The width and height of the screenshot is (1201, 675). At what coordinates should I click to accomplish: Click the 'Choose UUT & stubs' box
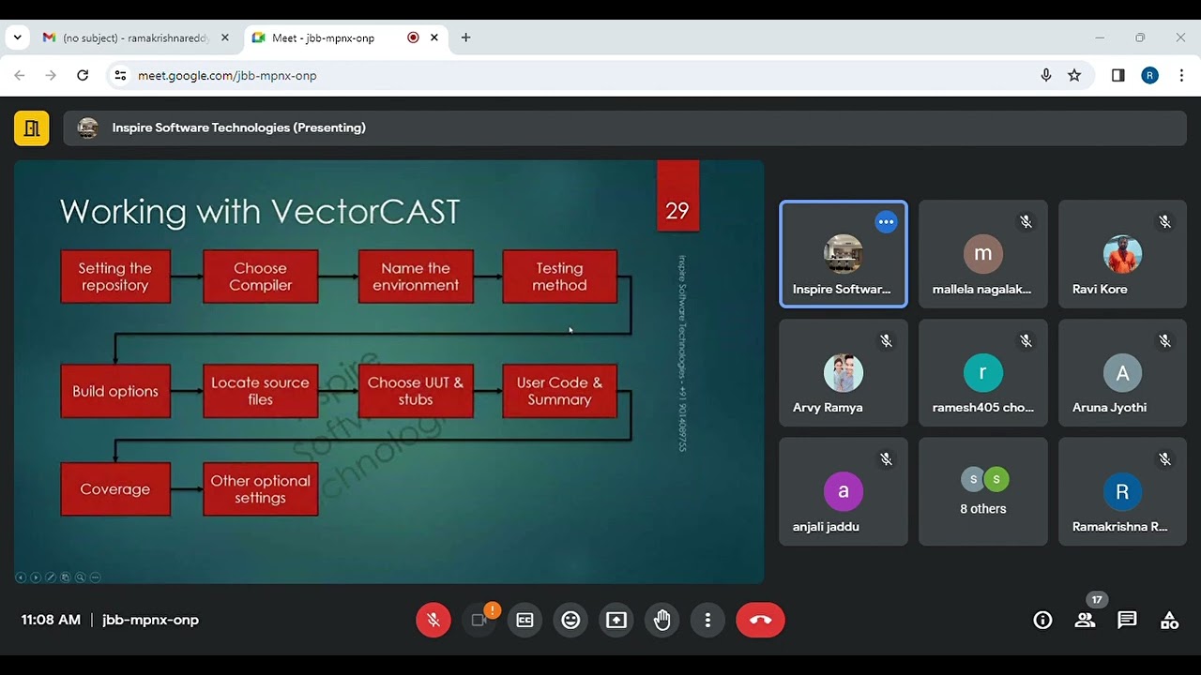coord(416,391)
